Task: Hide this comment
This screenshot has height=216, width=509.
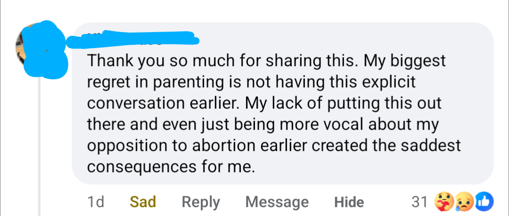Action: [349, 202]
